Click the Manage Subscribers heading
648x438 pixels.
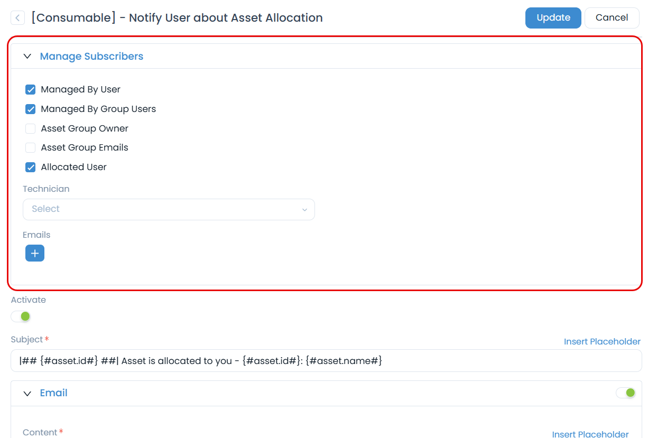(x=91, y=57)
